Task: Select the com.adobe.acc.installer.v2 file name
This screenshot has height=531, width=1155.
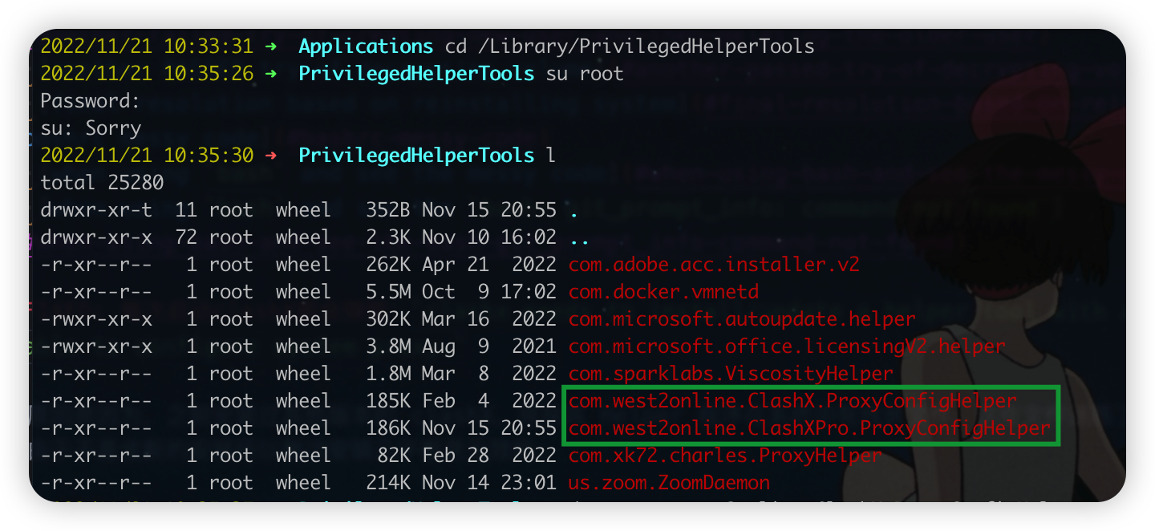Action: [714, 265]
